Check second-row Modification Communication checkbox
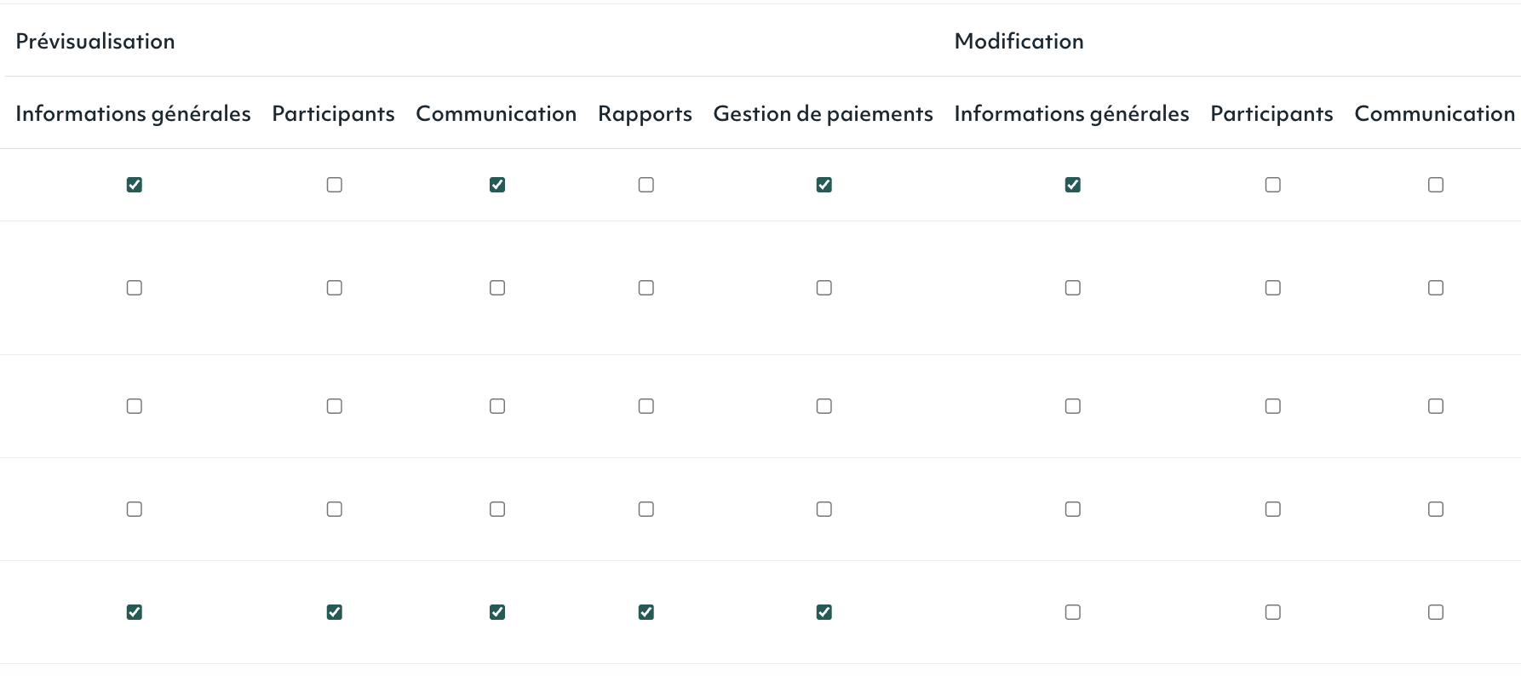The height and width of the screenshot is (676, 1521). click(x=1436, y=288)
